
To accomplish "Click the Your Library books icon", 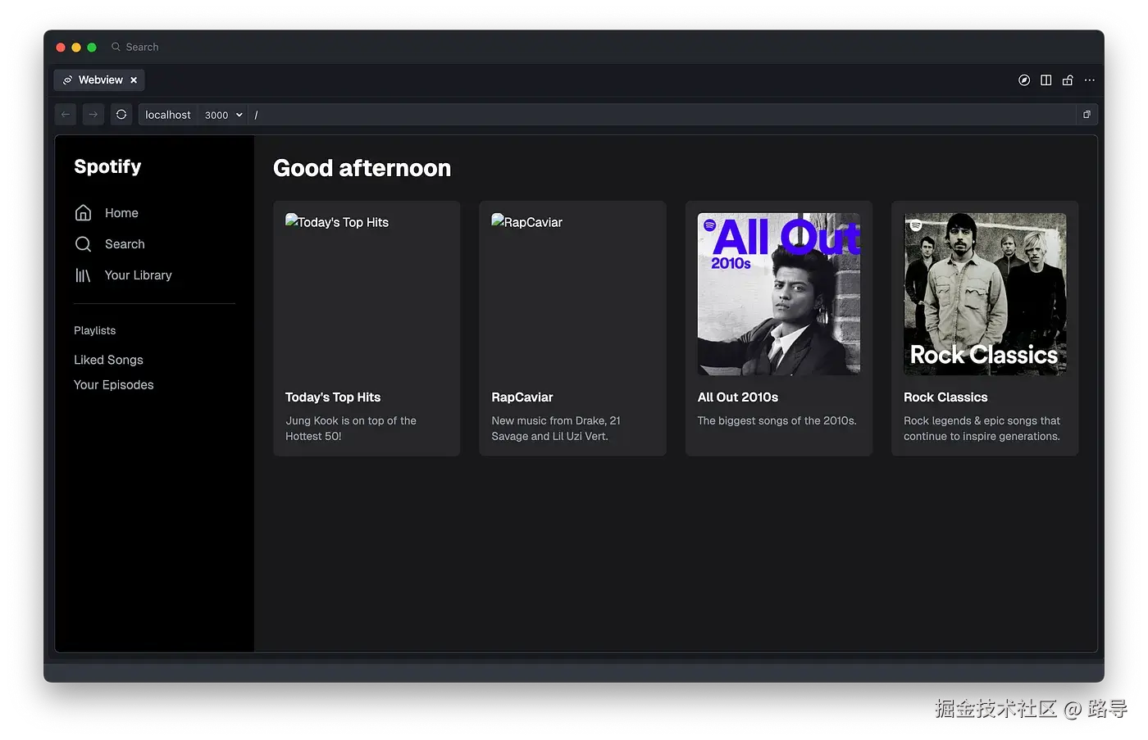I will [x=83, y=275].
